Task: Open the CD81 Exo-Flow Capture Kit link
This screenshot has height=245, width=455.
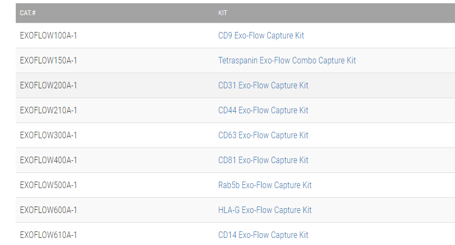Action: pos(263,160)
